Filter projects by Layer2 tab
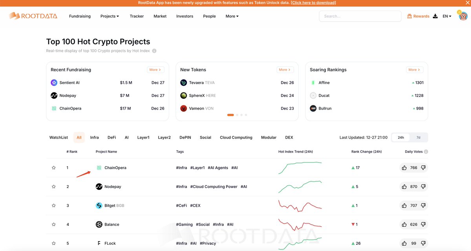 click(x=164, y=137)
